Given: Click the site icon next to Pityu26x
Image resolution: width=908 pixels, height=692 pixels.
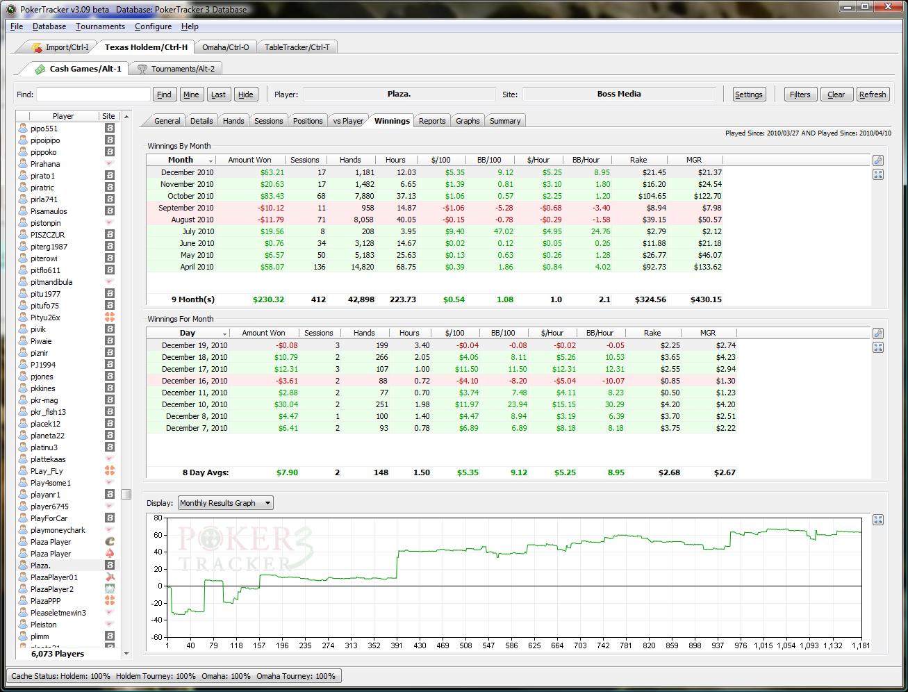Looking at the screenshot, I should [x=110, y=318].
